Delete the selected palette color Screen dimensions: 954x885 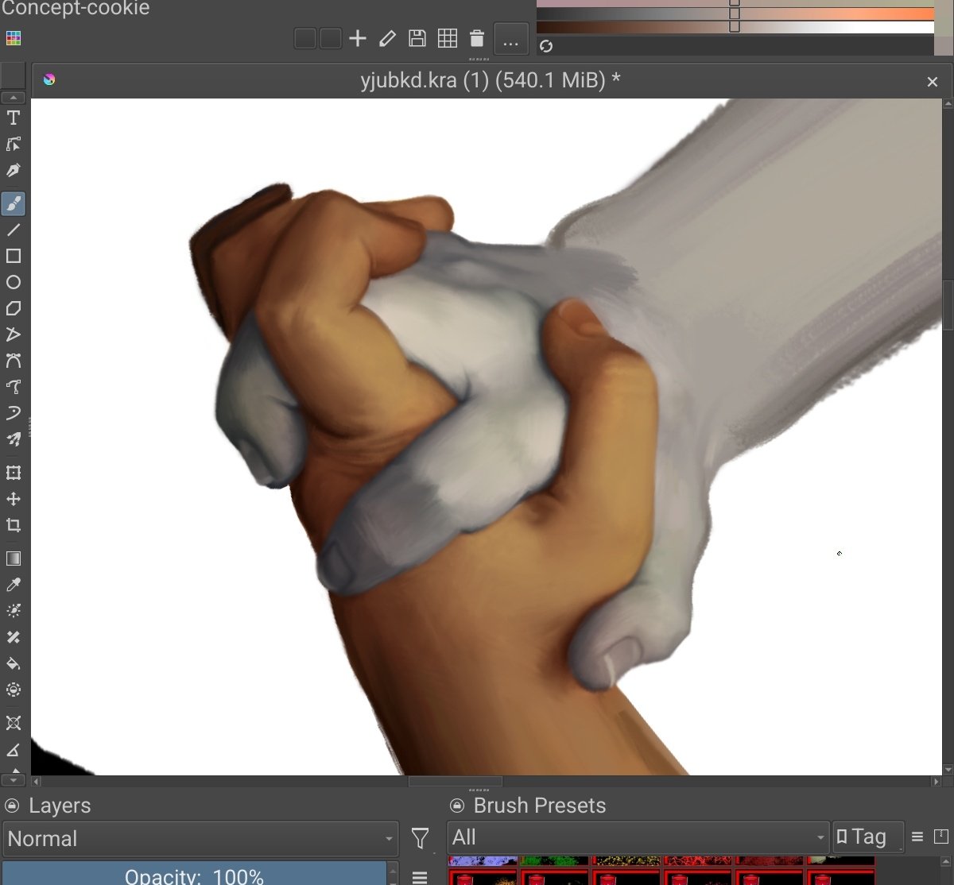coord(477,38)
